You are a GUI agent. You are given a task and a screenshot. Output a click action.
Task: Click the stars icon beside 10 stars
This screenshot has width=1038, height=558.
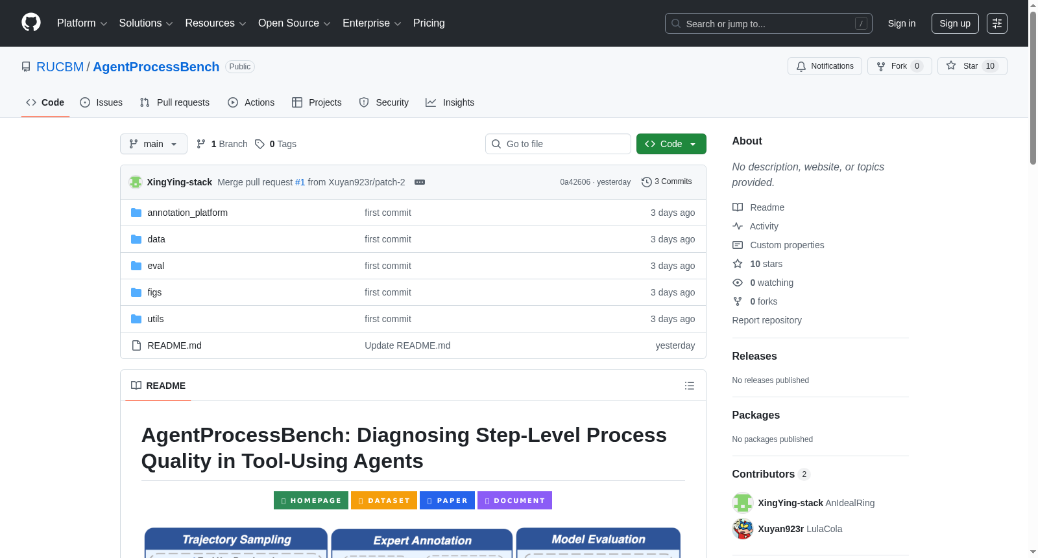coord(738,264)
